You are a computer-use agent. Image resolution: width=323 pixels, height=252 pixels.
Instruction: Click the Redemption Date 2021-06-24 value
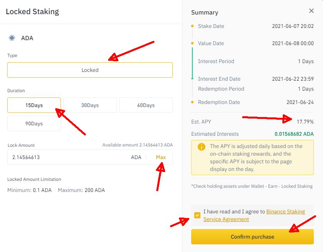coord(300,102)
